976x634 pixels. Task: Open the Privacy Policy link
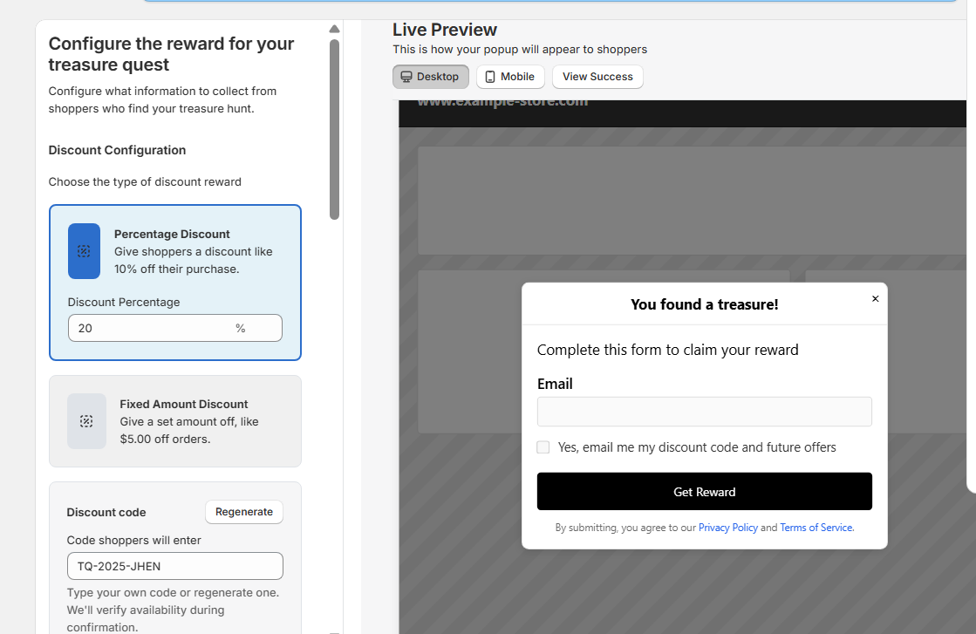point(727,527)
